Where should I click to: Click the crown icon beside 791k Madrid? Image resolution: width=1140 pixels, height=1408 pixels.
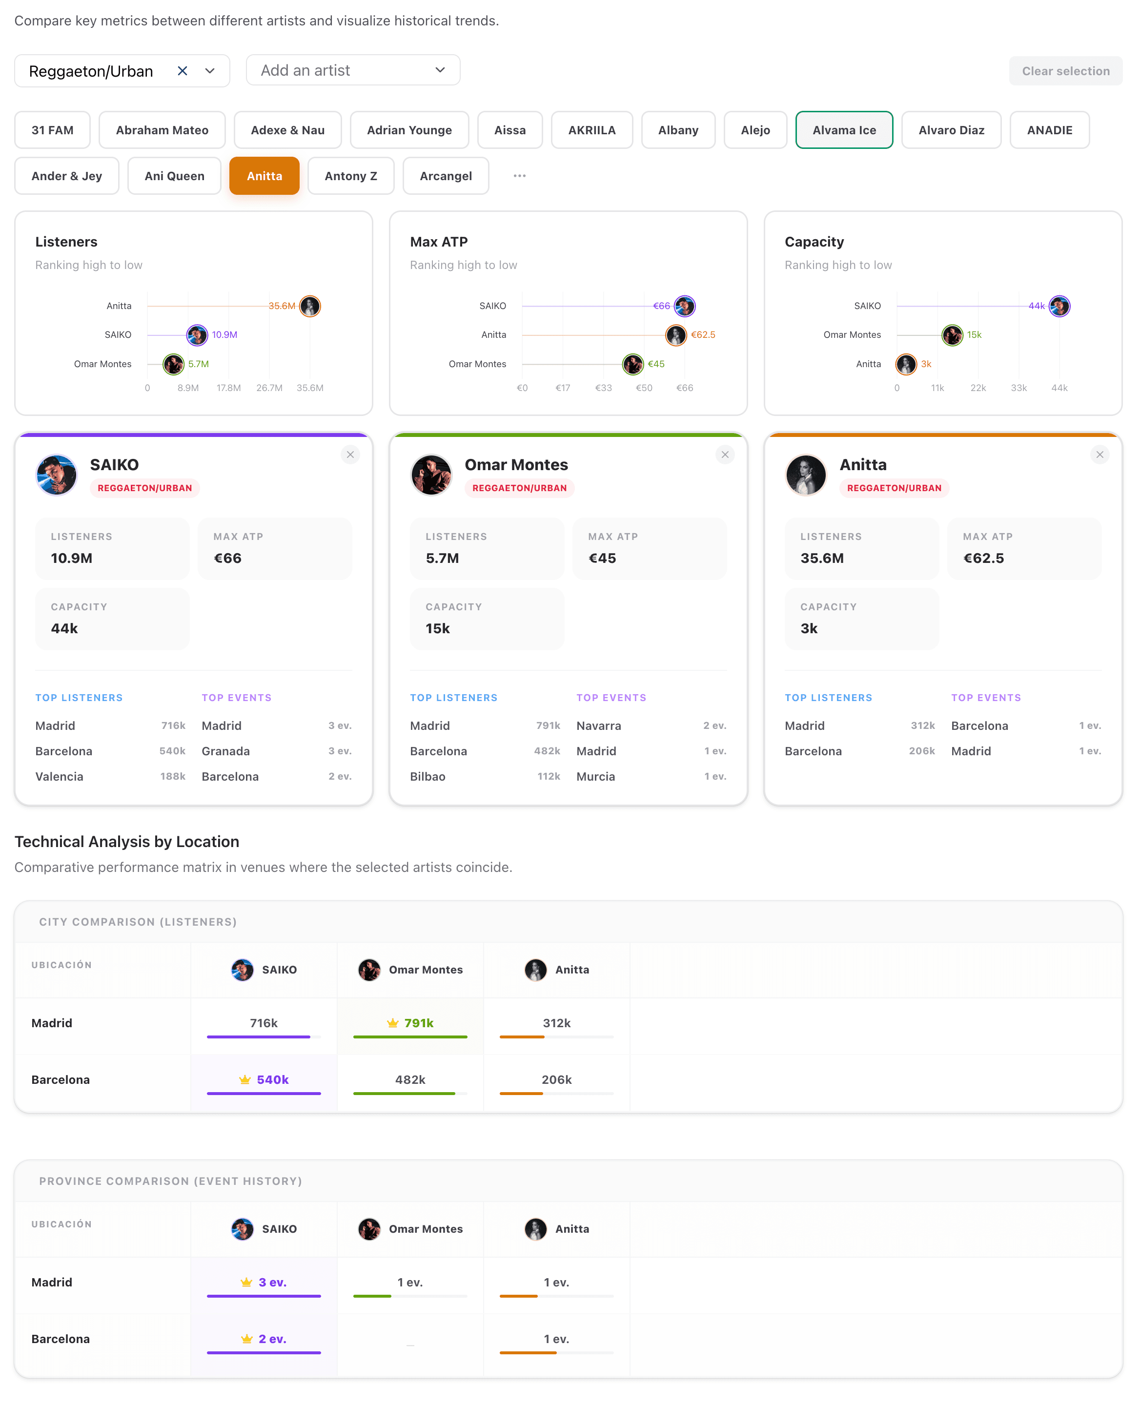(x=393, y=1023)
